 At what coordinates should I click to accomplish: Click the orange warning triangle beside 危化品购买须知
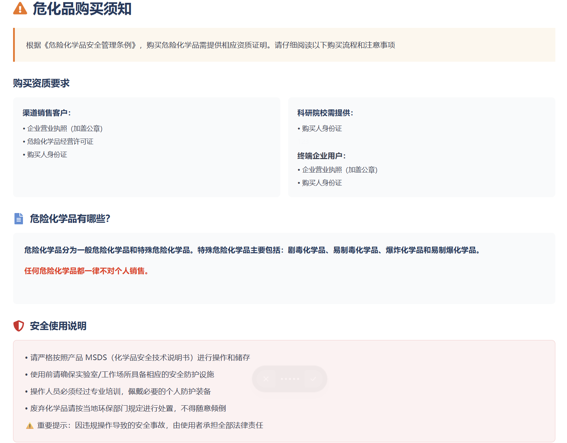click(x=20, y=8)
